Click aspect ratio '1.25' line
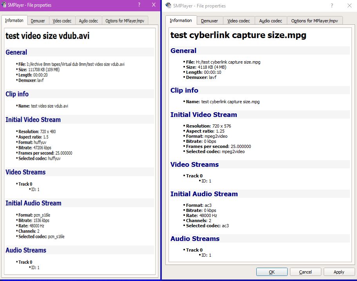This screenshot has width=357, height=281. coord(205,131)
